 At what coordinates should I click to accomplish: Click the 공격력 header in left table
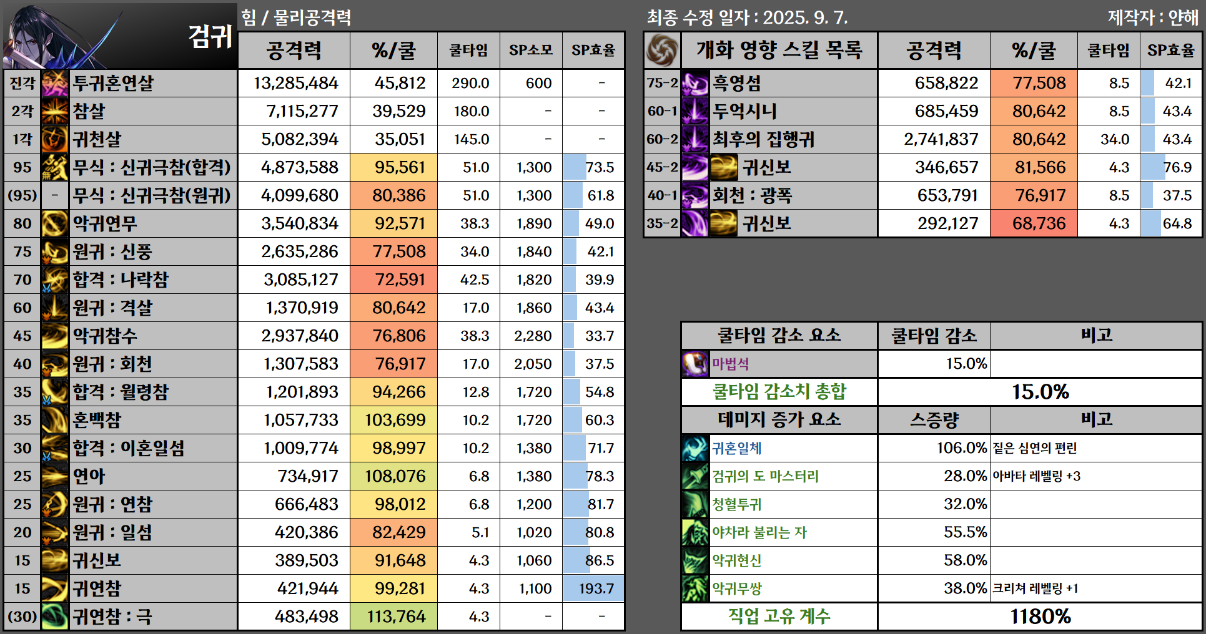coord(294,50)
